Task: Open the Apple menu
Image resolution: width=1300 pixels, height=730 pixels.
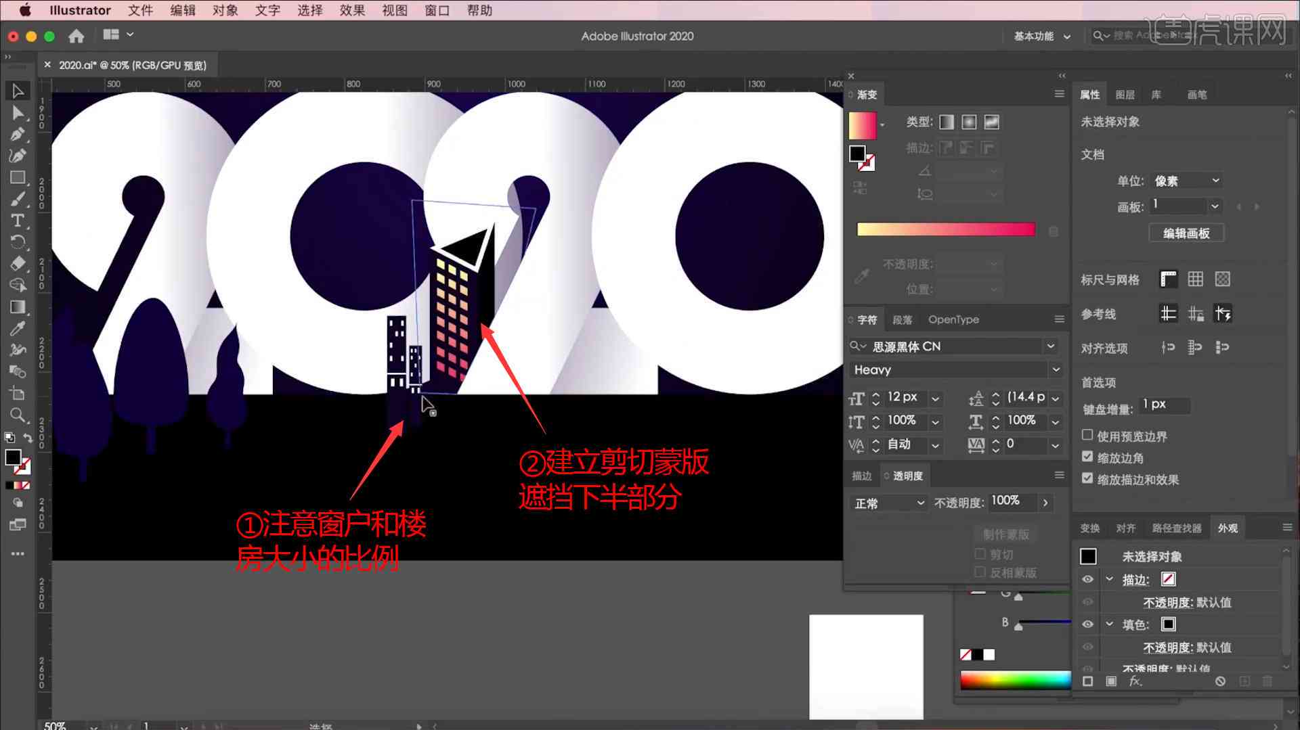Action: pos(25,10)
